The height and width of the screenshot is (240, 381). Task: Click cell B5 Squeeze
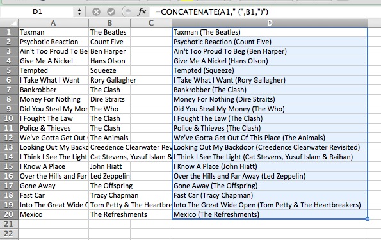(x=109, y=70)
